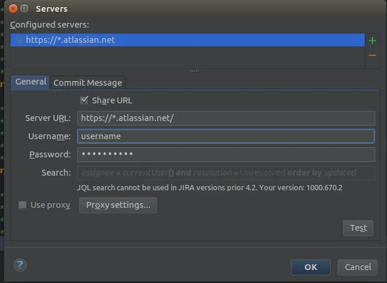Click the Cancel button

point(358,267)
